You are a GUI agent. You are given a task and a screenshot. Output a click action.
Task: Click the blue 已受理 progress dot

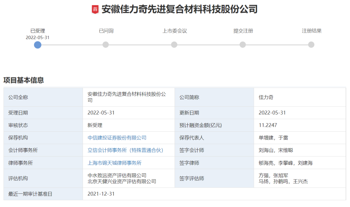click(38, 45)
